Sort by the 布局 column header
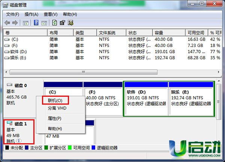The width and height of the screenshot is (225, 162). click(x=60, y=33)
